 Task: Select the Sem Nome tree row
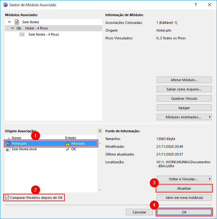point(54,22)
